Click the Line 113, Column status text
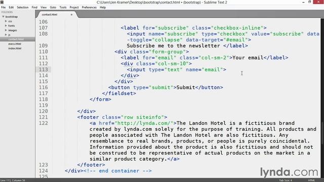This screenshot has width=324, height=182. (x=13, y=180)
